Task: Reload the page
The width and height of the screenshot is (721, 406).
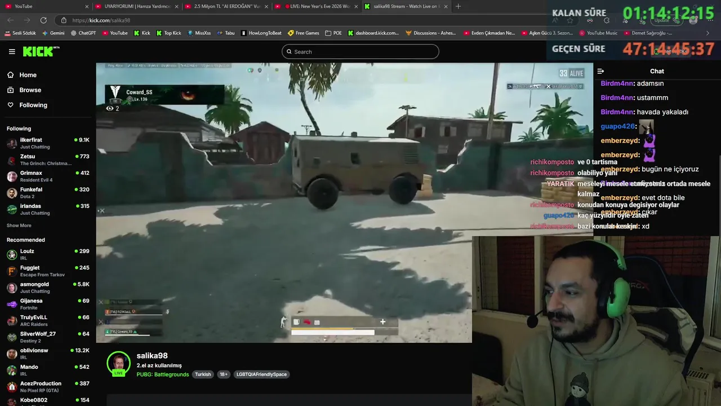Action: click(x=43, y=20)
